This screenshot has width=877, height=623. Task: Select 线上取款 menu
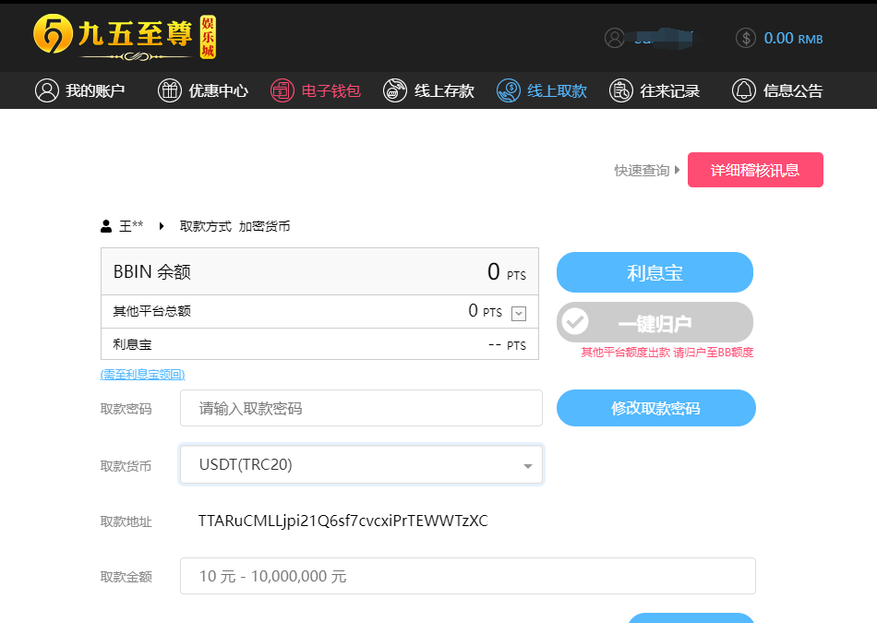click(x=541, y=90)
